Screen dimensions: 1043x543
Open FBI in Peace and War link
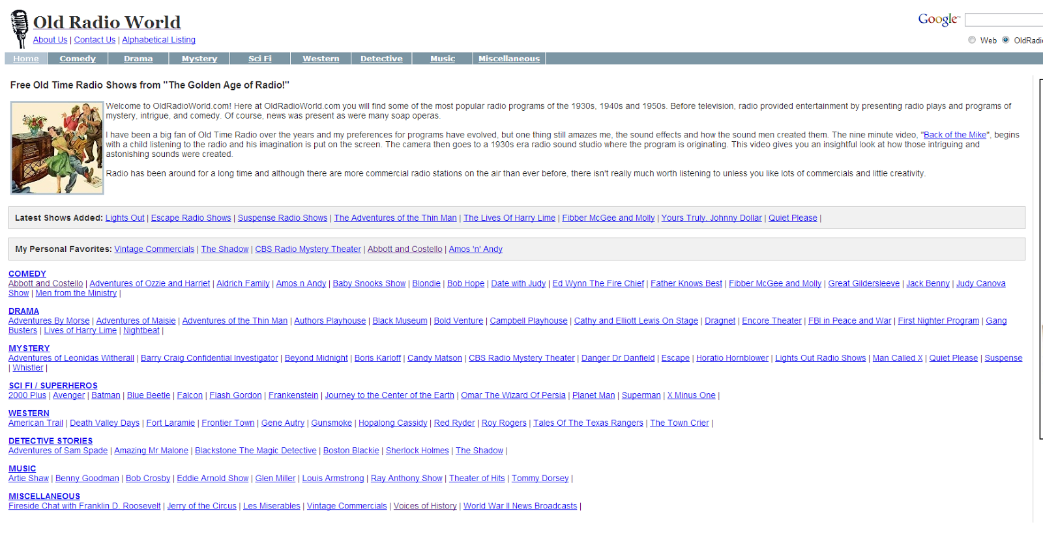point(849,321)
